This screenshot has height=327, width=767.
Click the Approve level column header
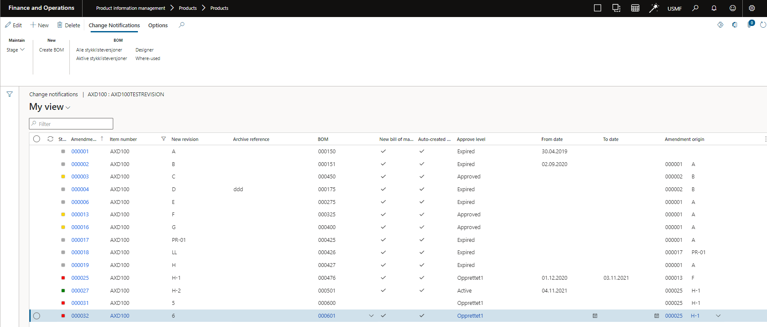coord(471,139)
